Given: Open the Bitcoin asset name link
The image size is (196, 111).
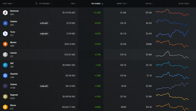Looking at the screenshot, I should pos(13,105).
